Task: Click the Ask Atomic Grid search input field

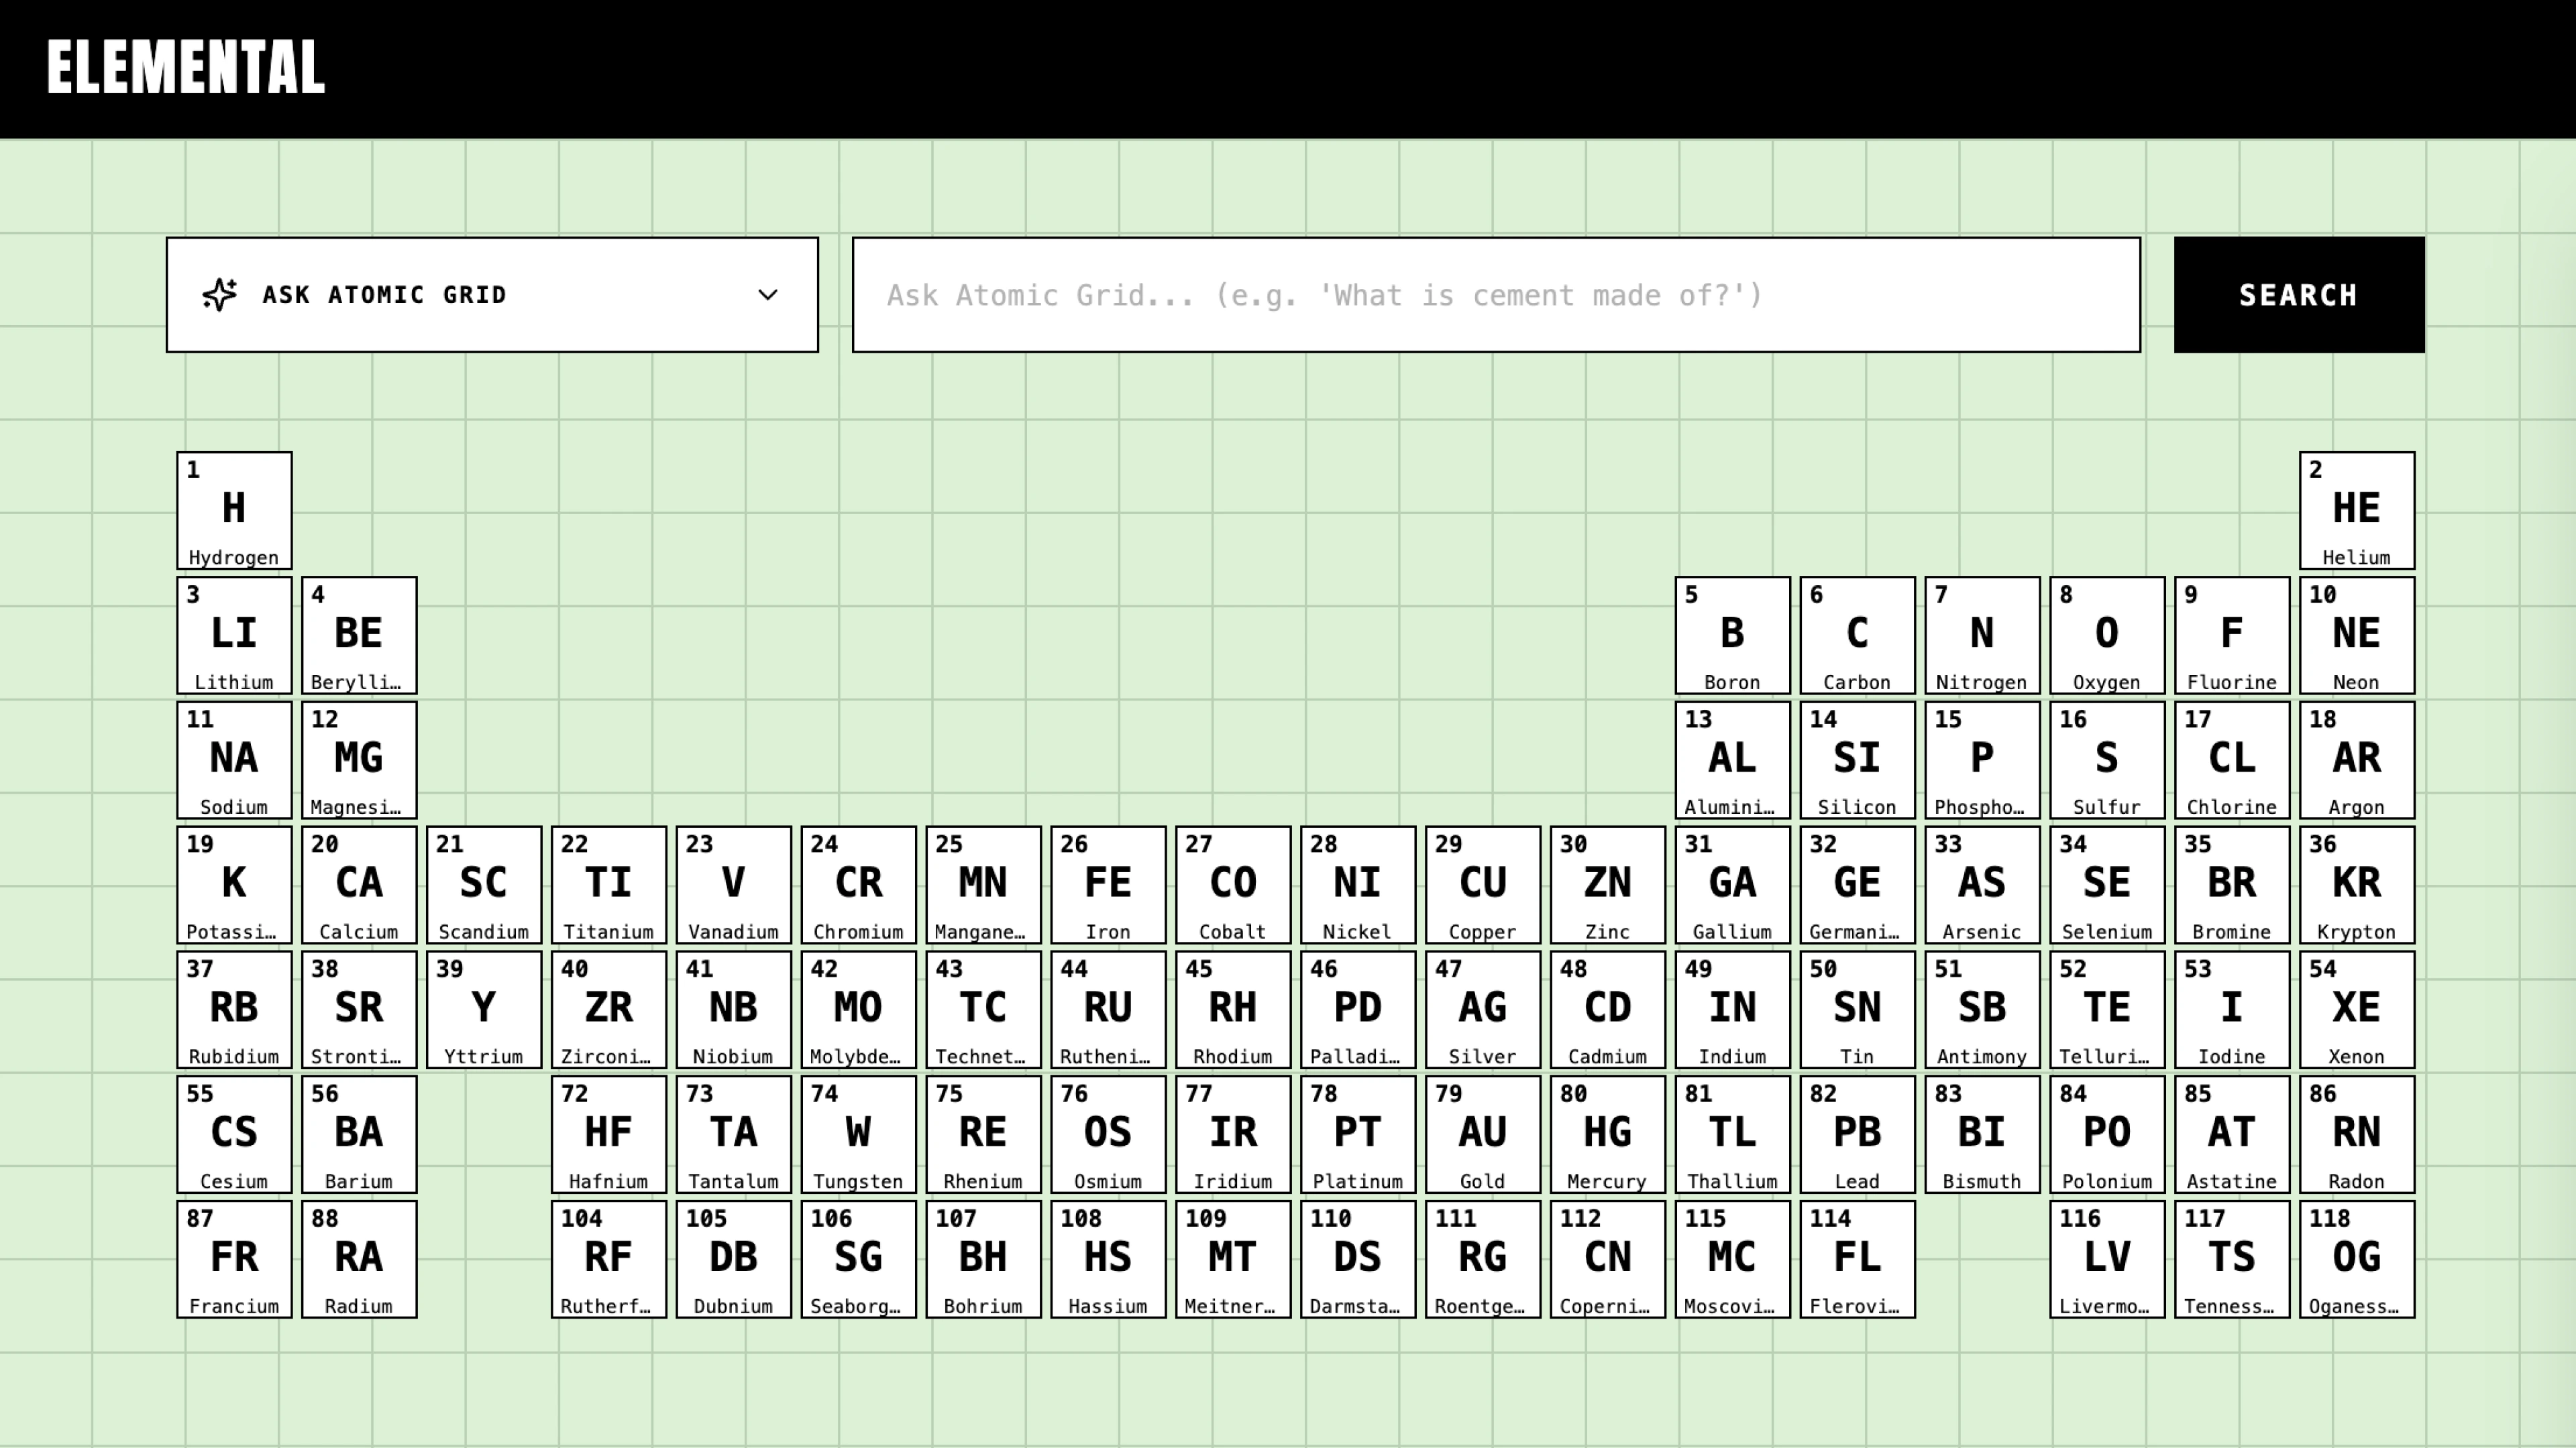Action: (x=1495, y=295)
